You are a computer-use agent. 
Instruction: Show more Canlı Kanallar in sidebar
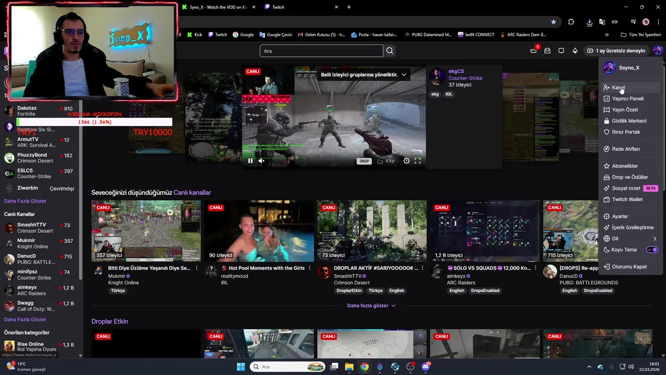pos(25,319)
